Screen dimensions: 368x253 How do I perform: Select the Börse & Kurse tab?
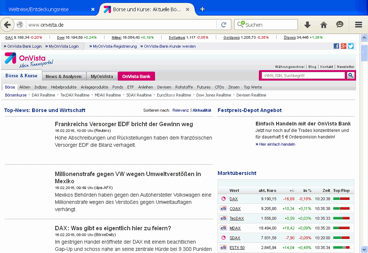pos(21,76)
